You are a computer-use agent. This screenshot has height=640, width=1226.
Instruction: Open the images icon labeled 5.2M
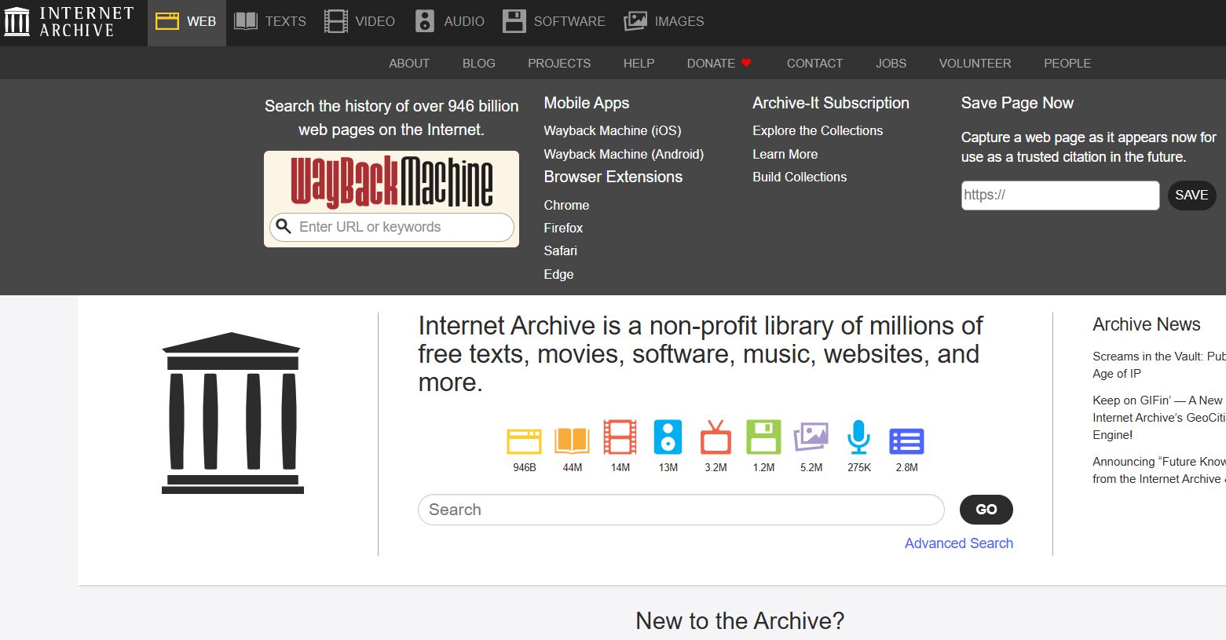[811, 437]
